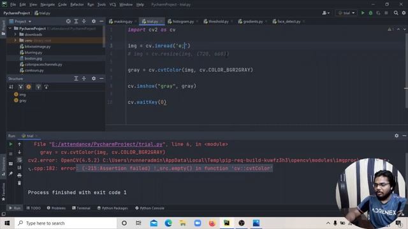
Task: Open the TODO tool window
Action: click(34, 208)
